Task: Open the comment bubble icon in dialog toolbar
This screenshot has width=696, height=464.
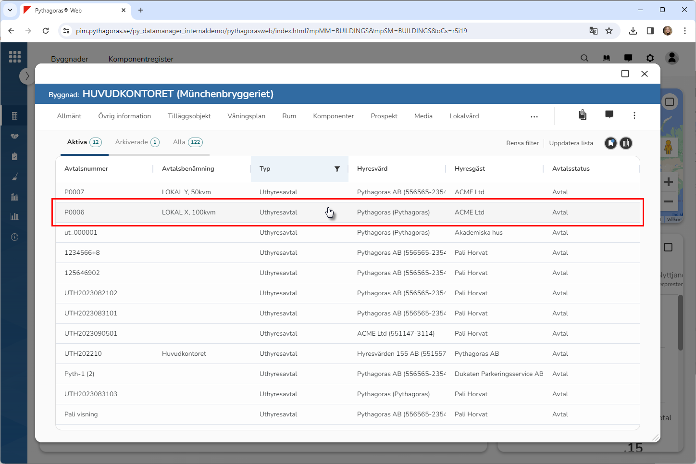Action: point(609,114)
